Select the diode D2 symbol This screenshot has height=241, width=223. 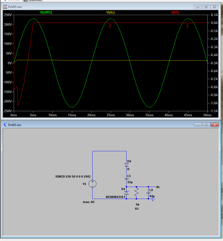click(126, 165)
